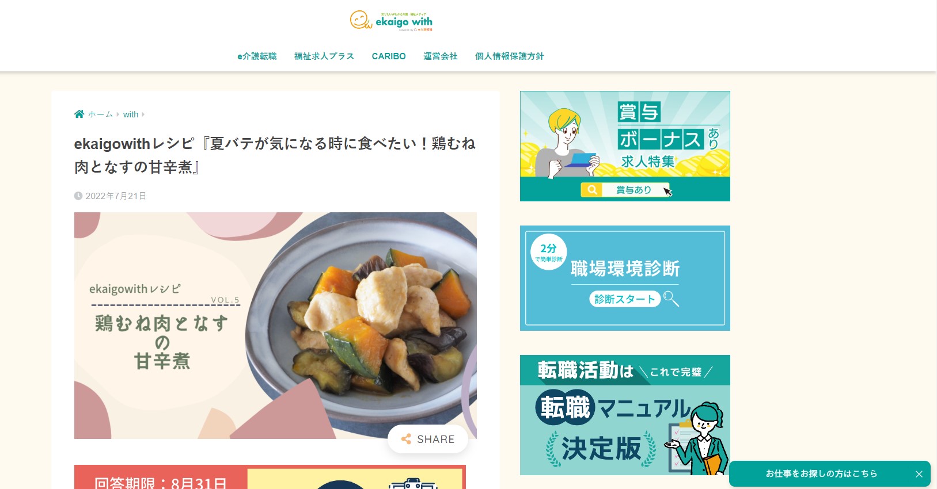Open the 個人情報保護方針 menu item
This screenshot has height=489, width=937.
pyautogui.click(x=510, y=56)
